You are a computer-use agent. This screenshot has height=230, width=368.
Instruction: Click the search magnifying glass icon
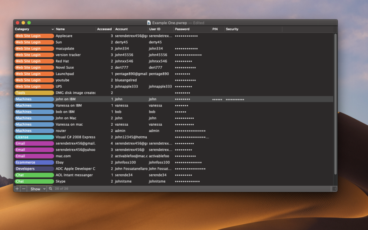(50, 189)
